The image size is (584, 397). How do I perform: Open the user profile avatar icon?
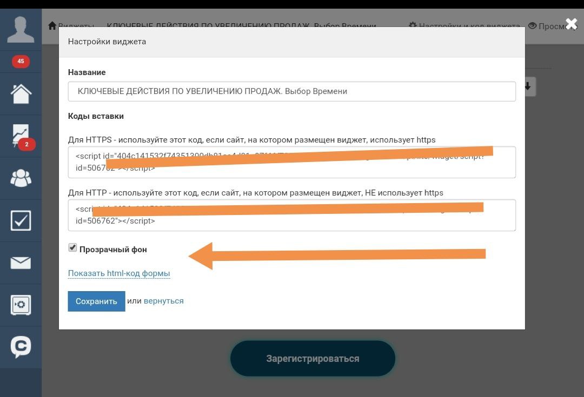tap(21, 29)
